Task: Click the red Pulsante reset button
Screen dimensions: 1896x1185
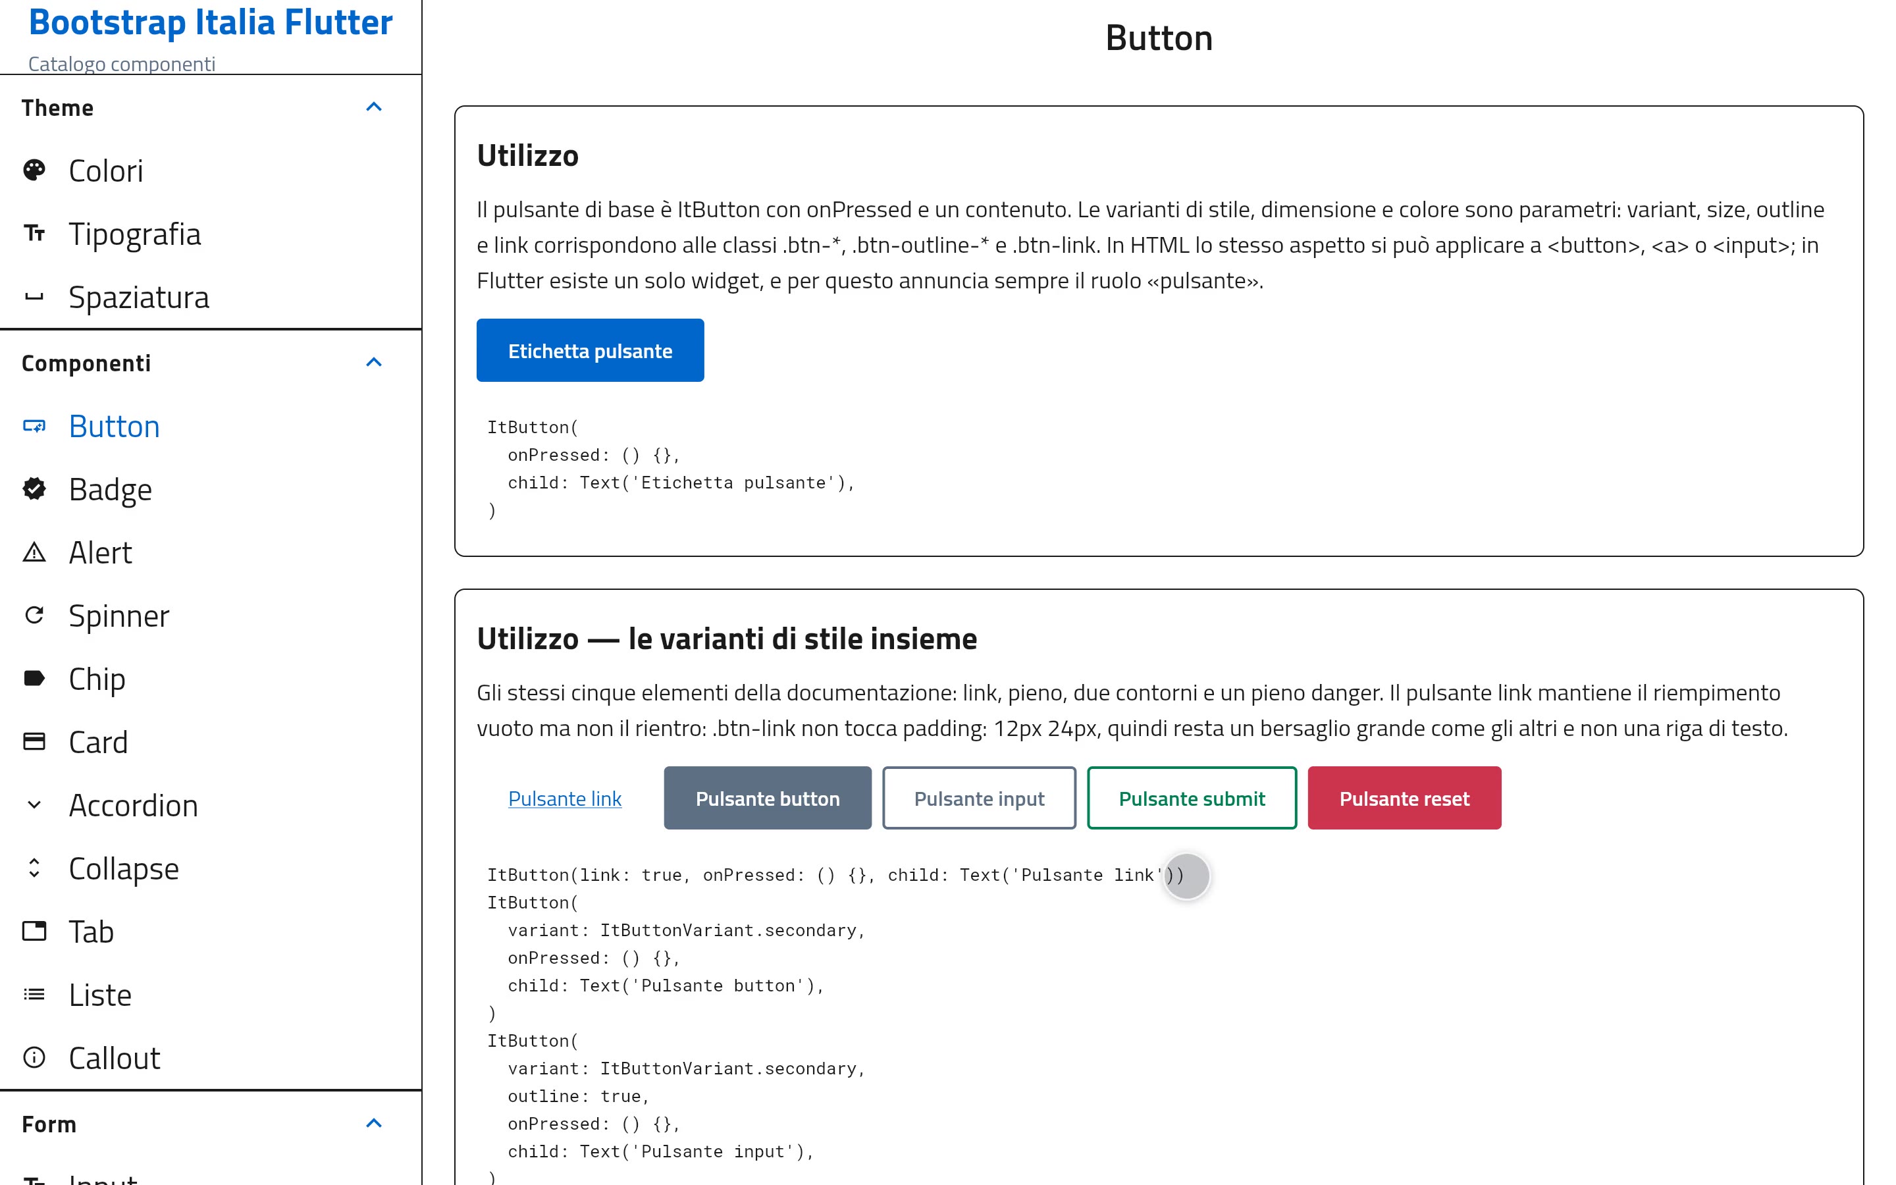Action: [1404, 798]
